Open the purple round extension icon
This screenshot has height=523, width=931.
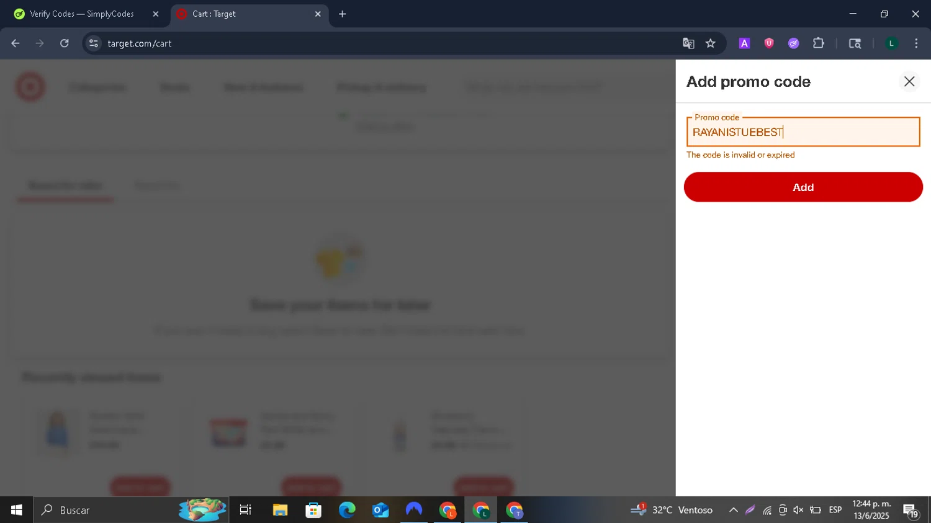pos(794,43)
